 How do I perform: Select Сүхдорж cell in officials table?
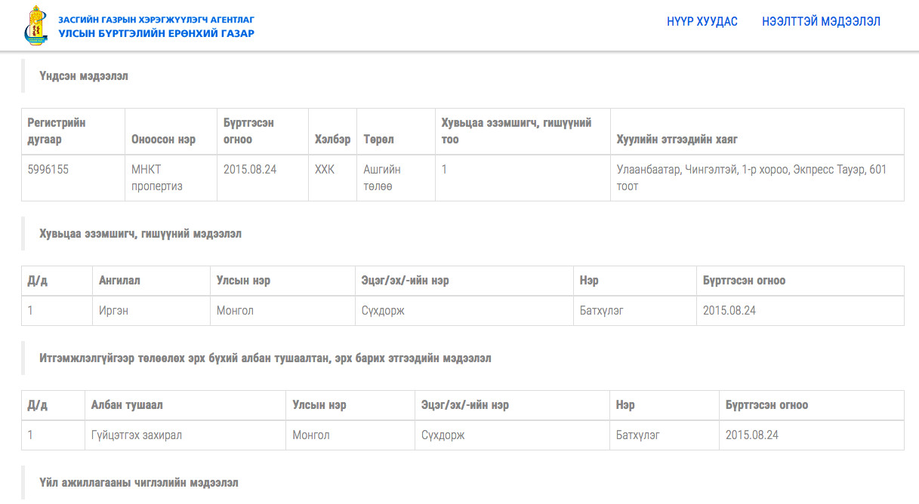(513, 435)
